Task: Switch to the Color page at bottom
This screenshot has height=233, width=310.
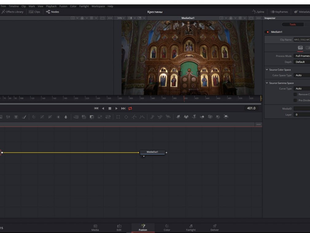Action: (x=167, y=228)
